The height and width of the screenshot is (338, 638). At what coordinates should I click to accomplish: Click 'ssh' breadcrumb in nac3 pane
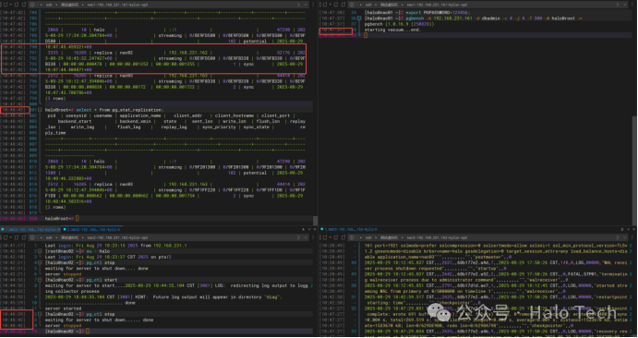pos(367,237)
